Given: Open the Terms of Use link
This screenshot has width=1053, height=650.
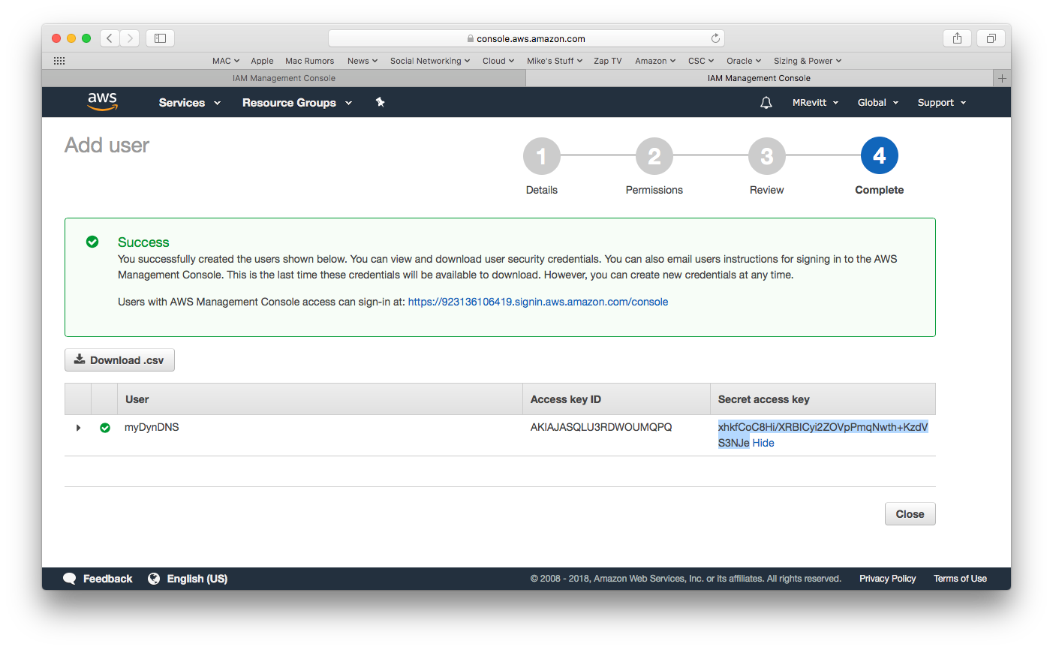Looking at the screenshot, I should 960,579.
